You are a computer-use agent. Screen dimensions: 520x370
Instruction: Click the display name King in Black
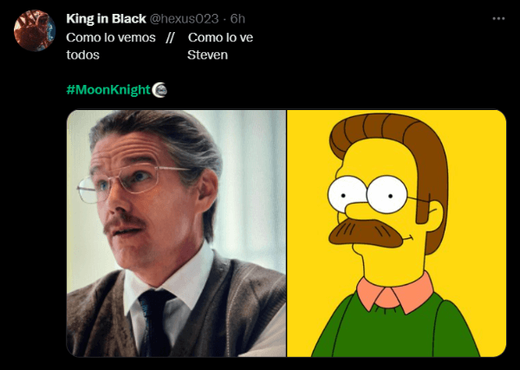[x=106, y=19]
